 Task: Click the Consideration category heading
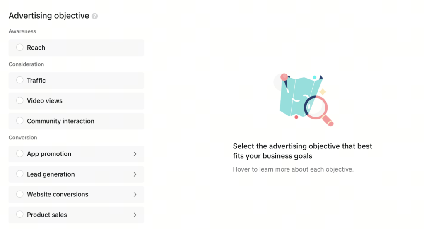click(26, 64)
